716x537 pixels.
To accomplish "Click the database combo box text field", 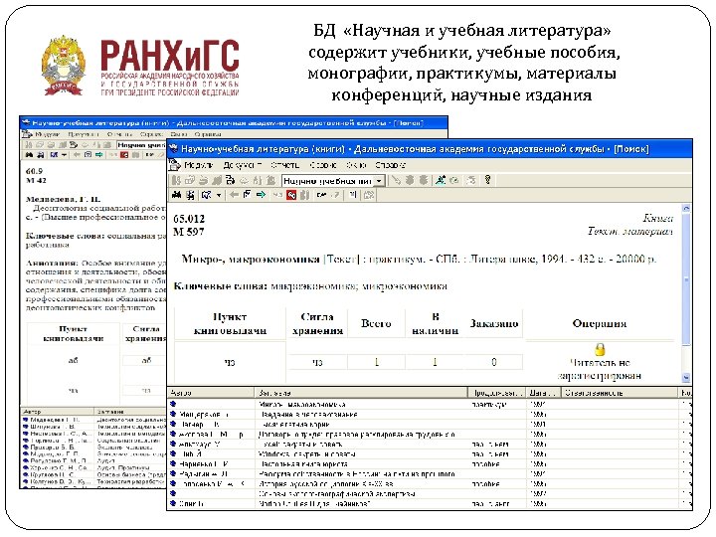I will coord(327,181).
